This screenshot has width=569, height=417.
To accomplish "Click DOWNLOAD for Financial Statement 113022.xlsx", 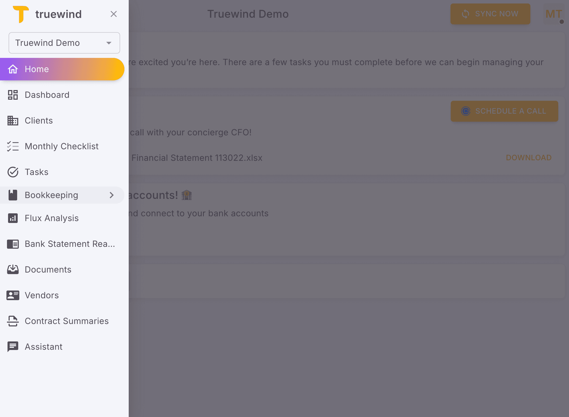I will click(529, 158).
